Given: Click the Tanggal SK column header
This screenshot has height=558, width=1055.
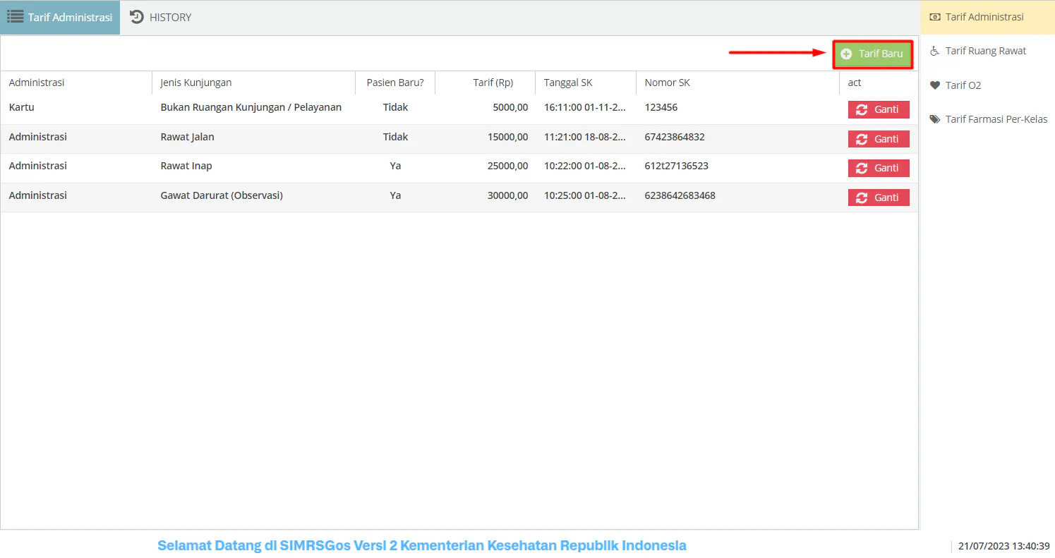Looking at the screenshot, I should [586, 83].
